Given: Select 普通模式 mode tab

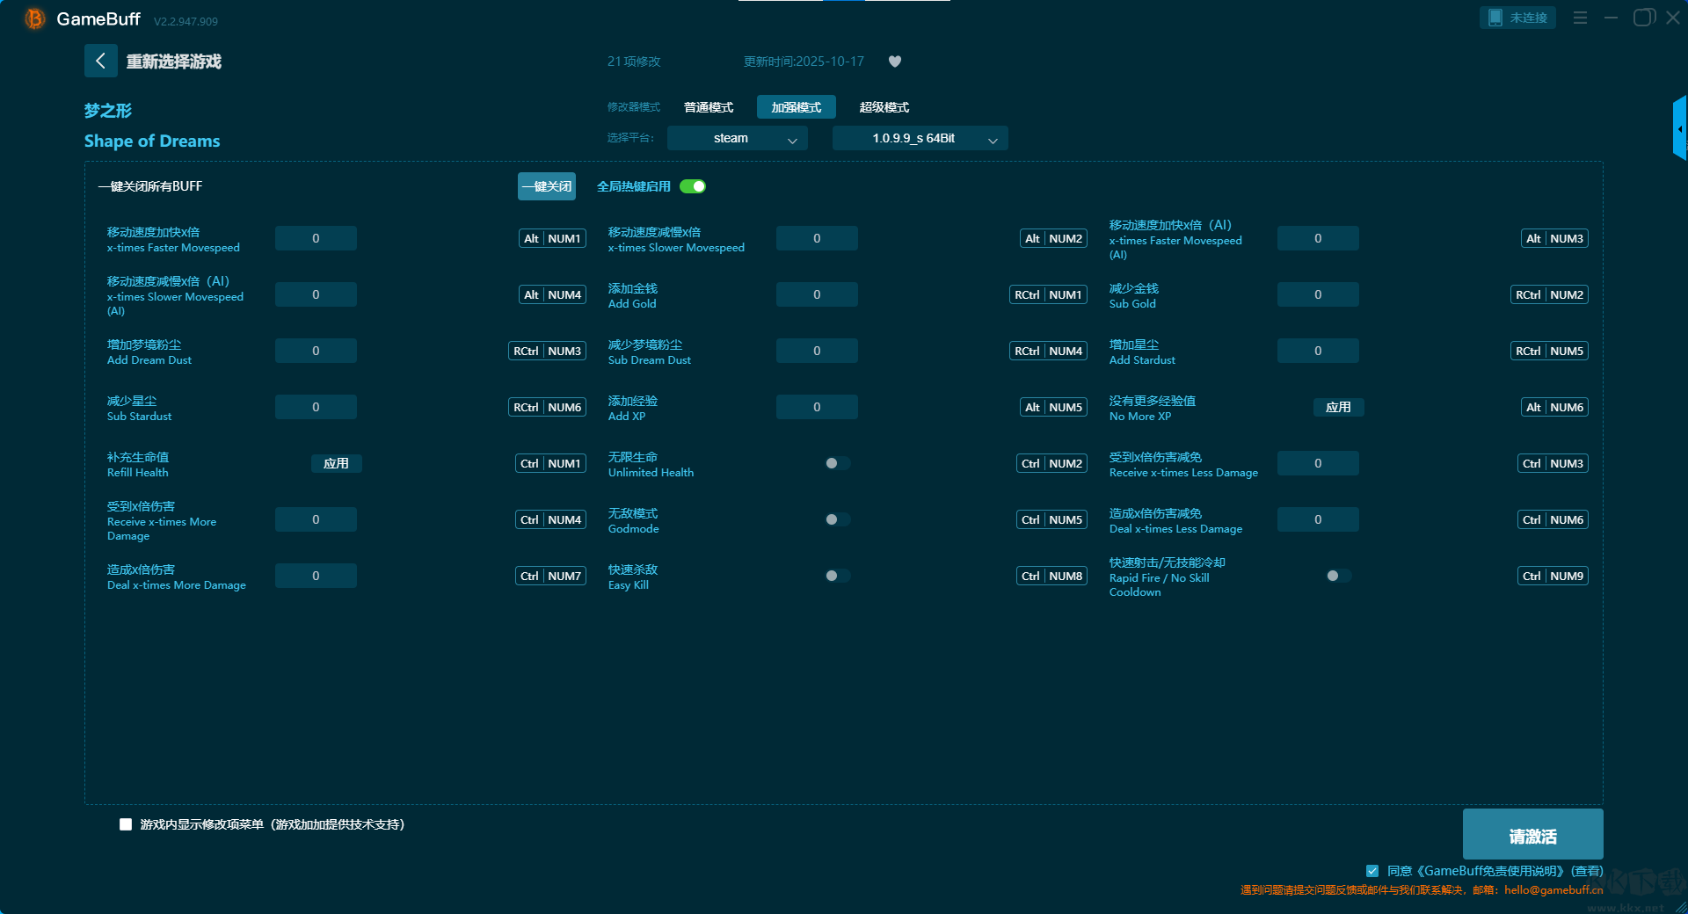Looking at the screenshot, I should click(709, 107).
